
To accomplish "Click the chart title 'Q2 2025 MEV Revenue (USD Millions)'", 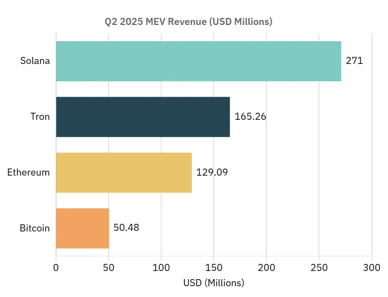I will [188, 22].
